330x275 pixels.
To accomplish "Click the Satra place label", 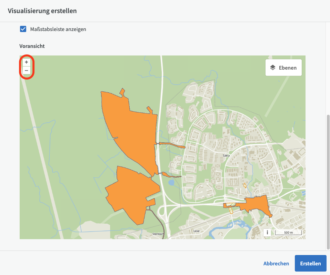I will [226, 155].
